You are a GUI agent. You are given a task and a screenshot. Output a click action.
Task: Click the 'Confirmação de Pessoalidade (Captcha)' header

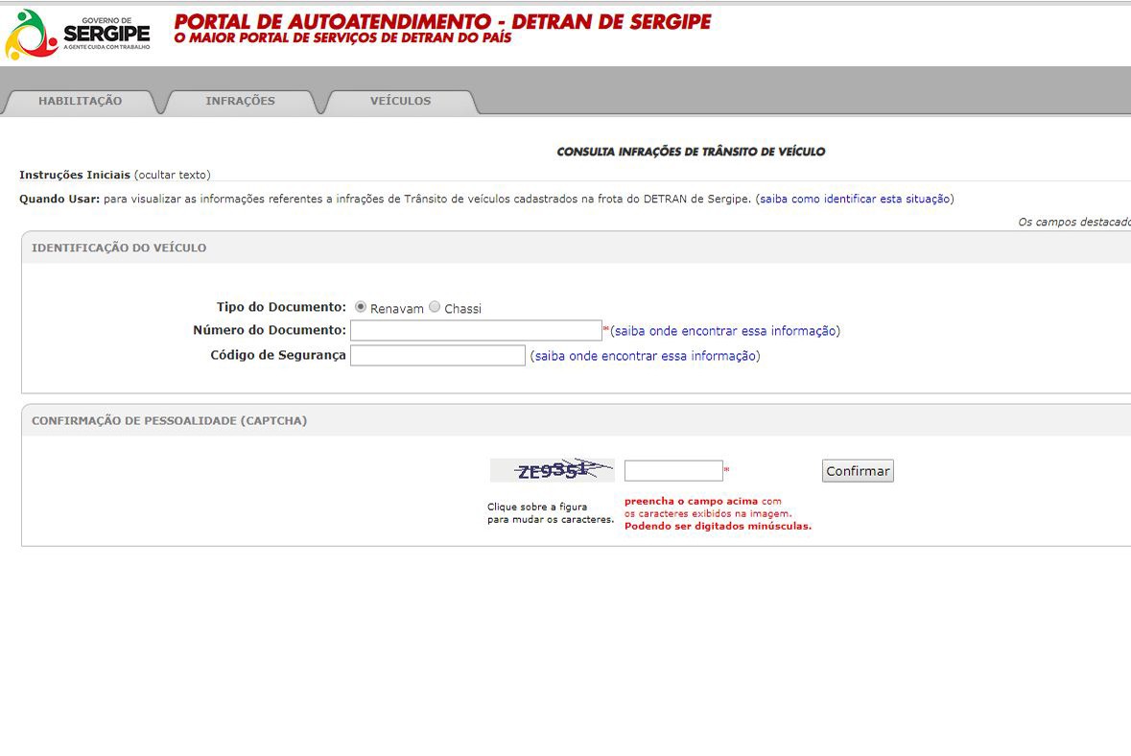click(170, 420)
